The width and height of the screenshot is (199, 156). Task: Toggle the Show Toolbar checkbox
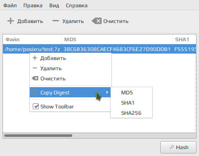[x=36, y=106]
